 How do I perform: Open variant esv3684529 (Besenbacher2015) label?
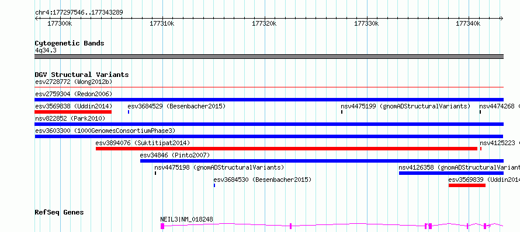pyautogui.click(x=176, y=106)
